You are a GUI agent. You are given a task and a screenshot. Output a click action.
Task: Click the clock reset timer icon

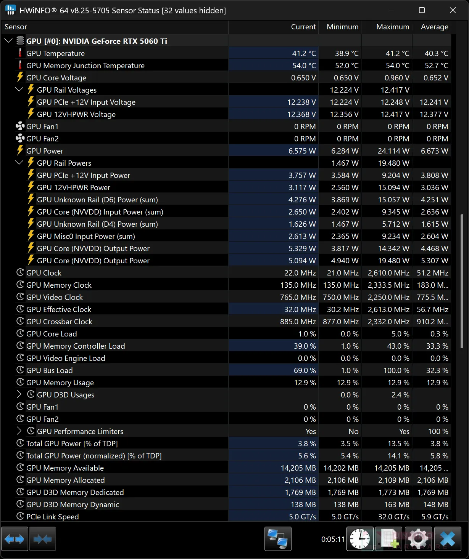(360, 539)
